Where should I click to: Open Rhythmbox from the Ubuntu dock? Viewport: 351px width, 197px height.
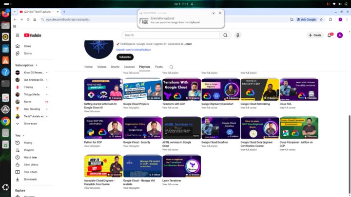click(5, 37)
